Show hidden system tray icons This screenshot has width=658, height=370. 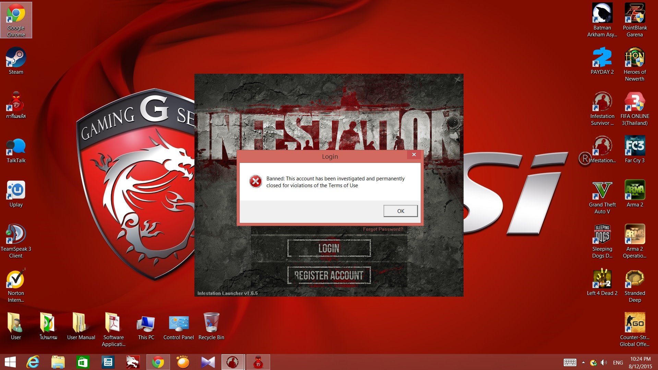pos(583,362)
